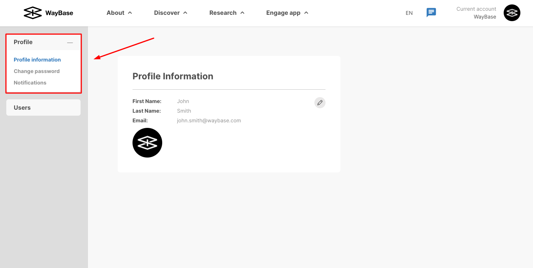Image resolution: width=533 pixels, height=268 pixels.
Task: Open the Research dropdown menu
Action: coord(227,13)
